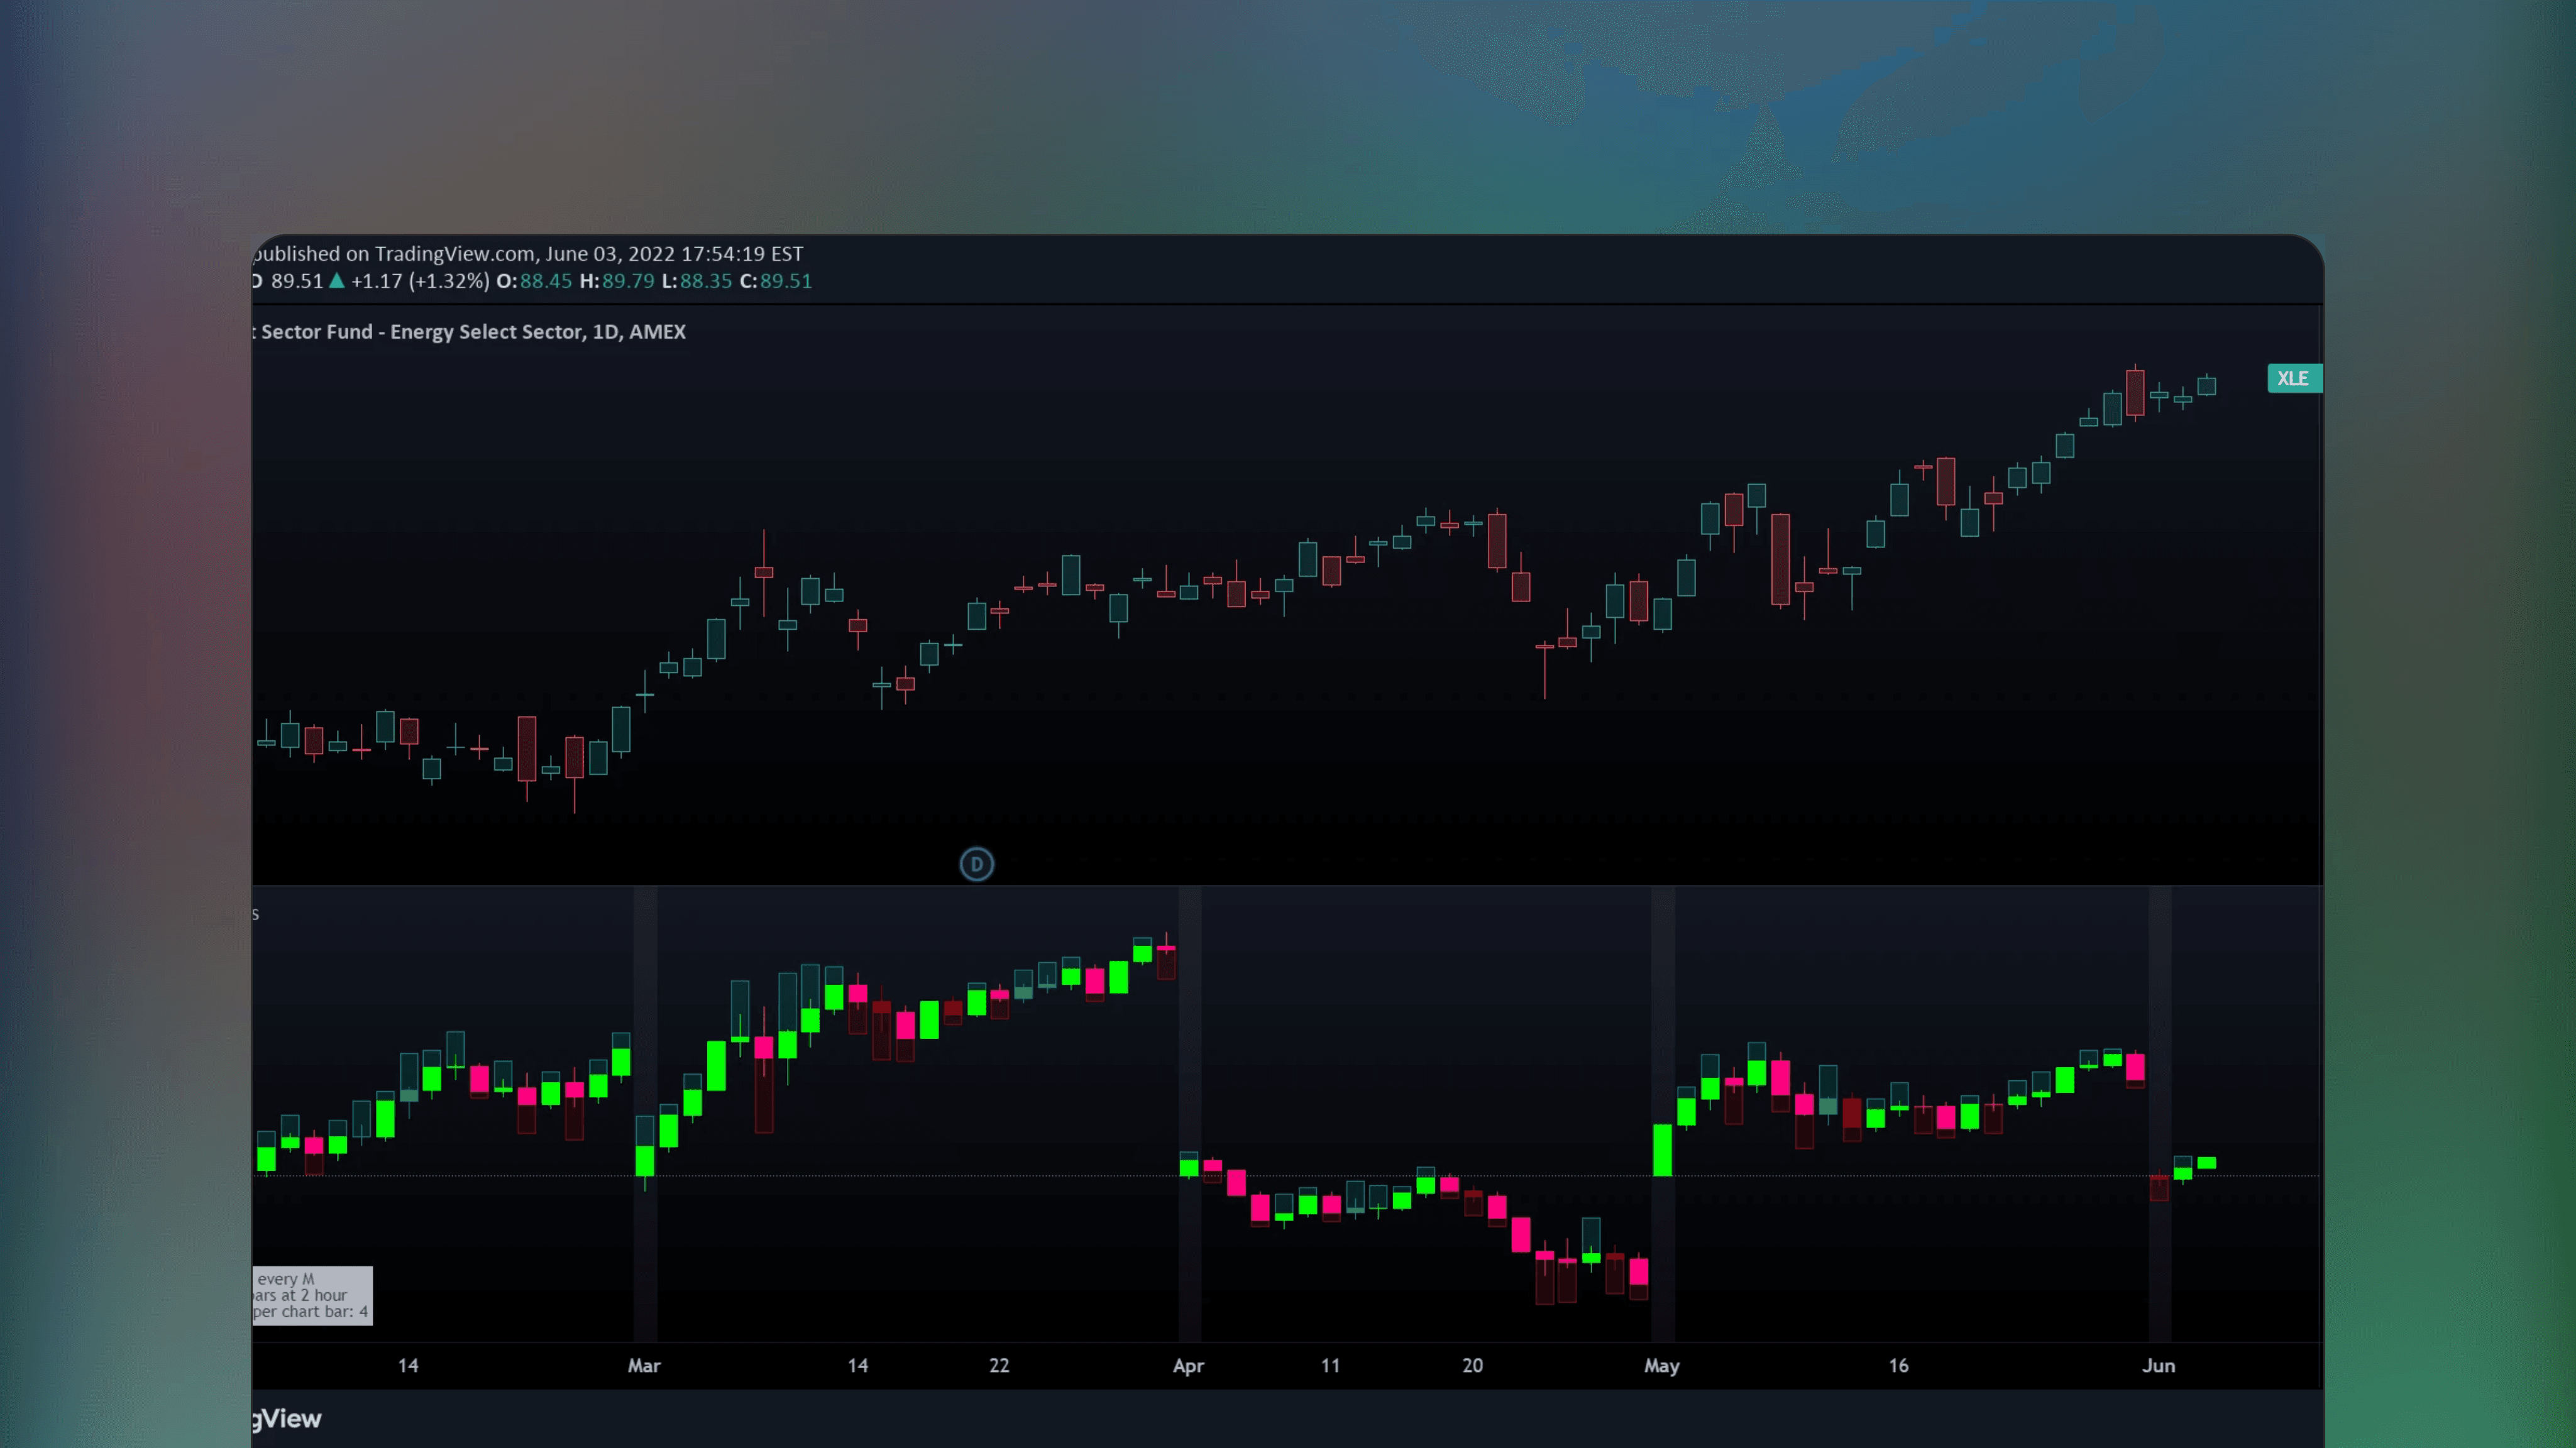Select the "Mar" label on the date axis
The image size is (2576, 1448).
coord(644,1365)
